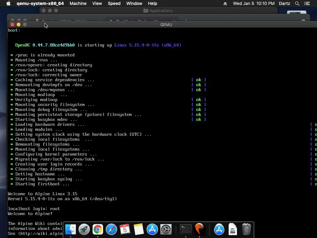Click the Applications Finder window title
The height and width of the screenshot is (238, 317).
coord(161,11)
